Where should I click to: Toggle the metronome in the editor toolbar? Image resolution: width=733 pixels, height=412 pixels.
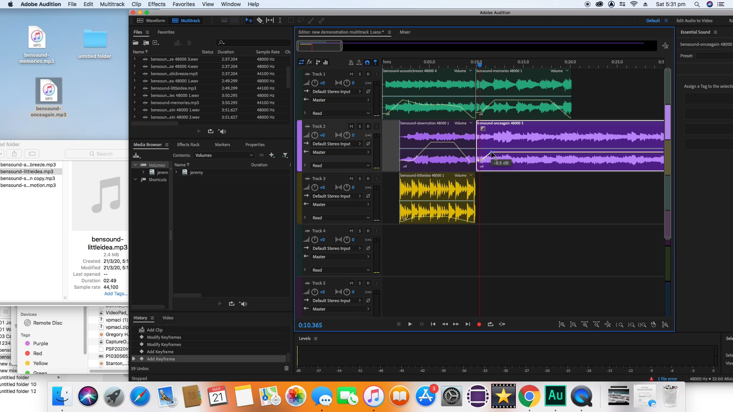click(351, 62)
